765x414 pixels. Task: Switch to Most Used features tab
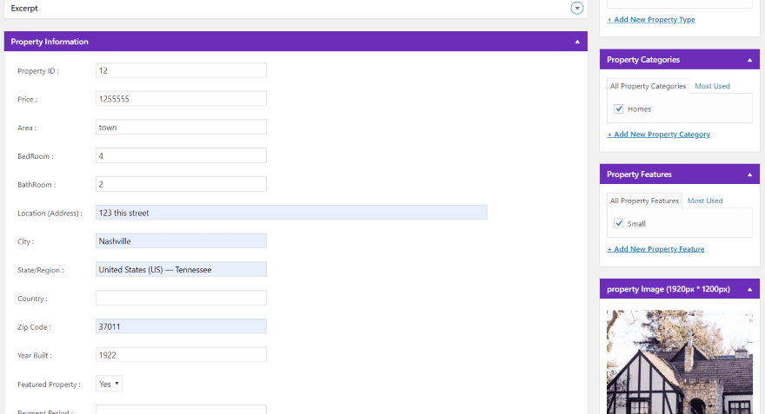click(x=705, y=200)
